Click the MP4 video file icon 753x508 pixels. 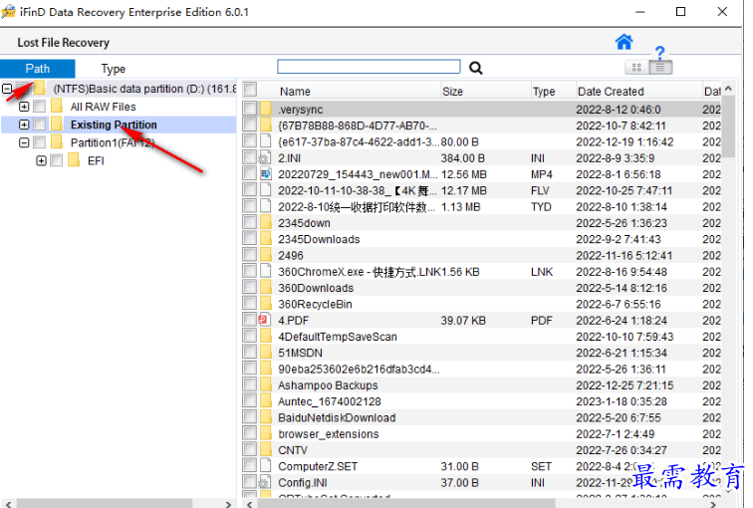pyautogui.click(x=266, y=173)
